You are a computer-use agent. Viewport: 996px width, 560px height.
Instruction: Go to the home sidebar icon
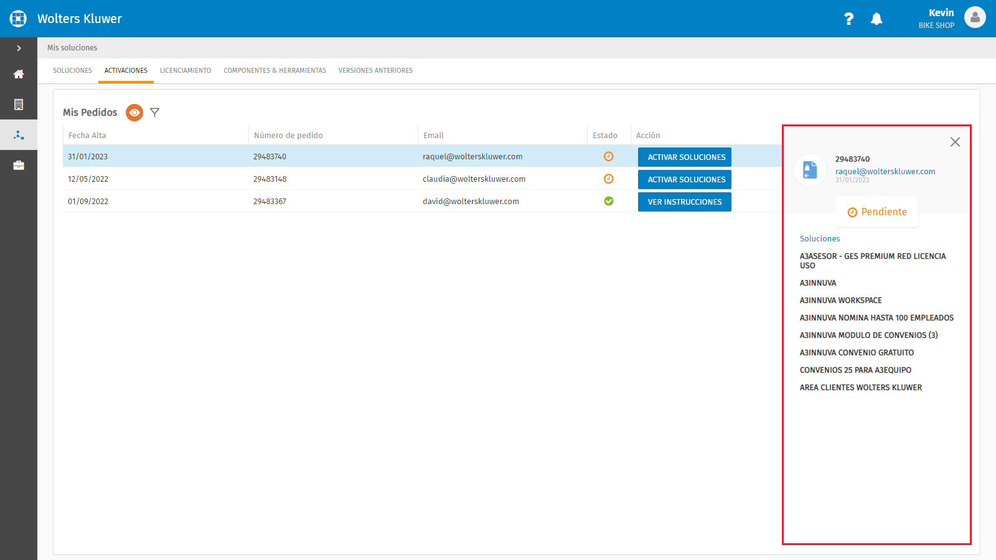click(19, 74)
